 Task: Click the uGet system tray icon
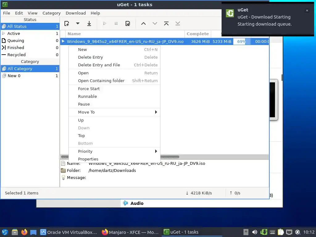264,232
